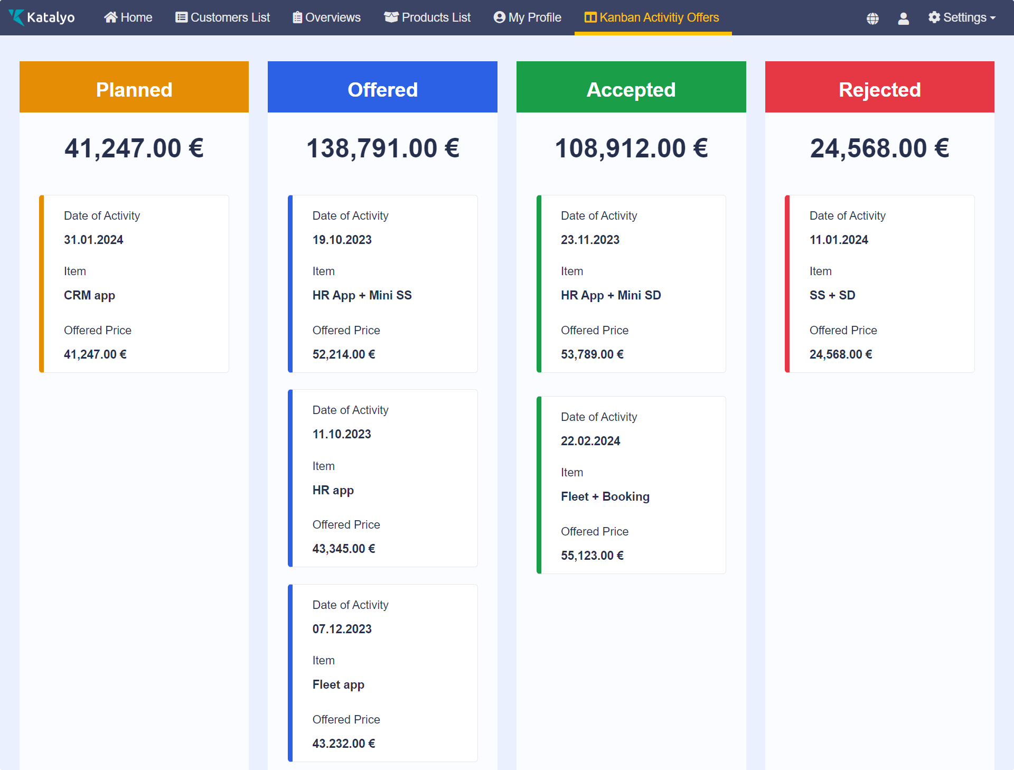Click the Products List box icon
This screenshot has width=1014, height=770.
point(391,17)
